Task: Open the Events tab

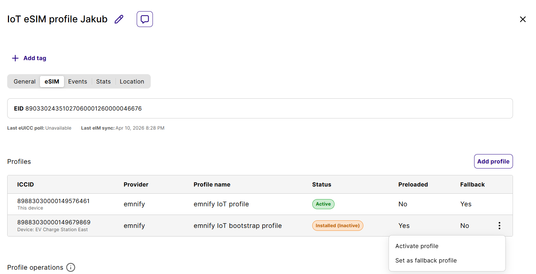Action: (x=78, y=81)
